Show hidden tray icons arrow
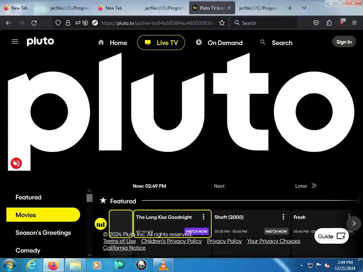 301,265
